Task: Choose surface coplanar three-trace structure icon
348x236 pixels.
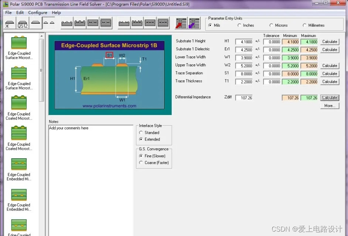Action: tap(67, 23)
